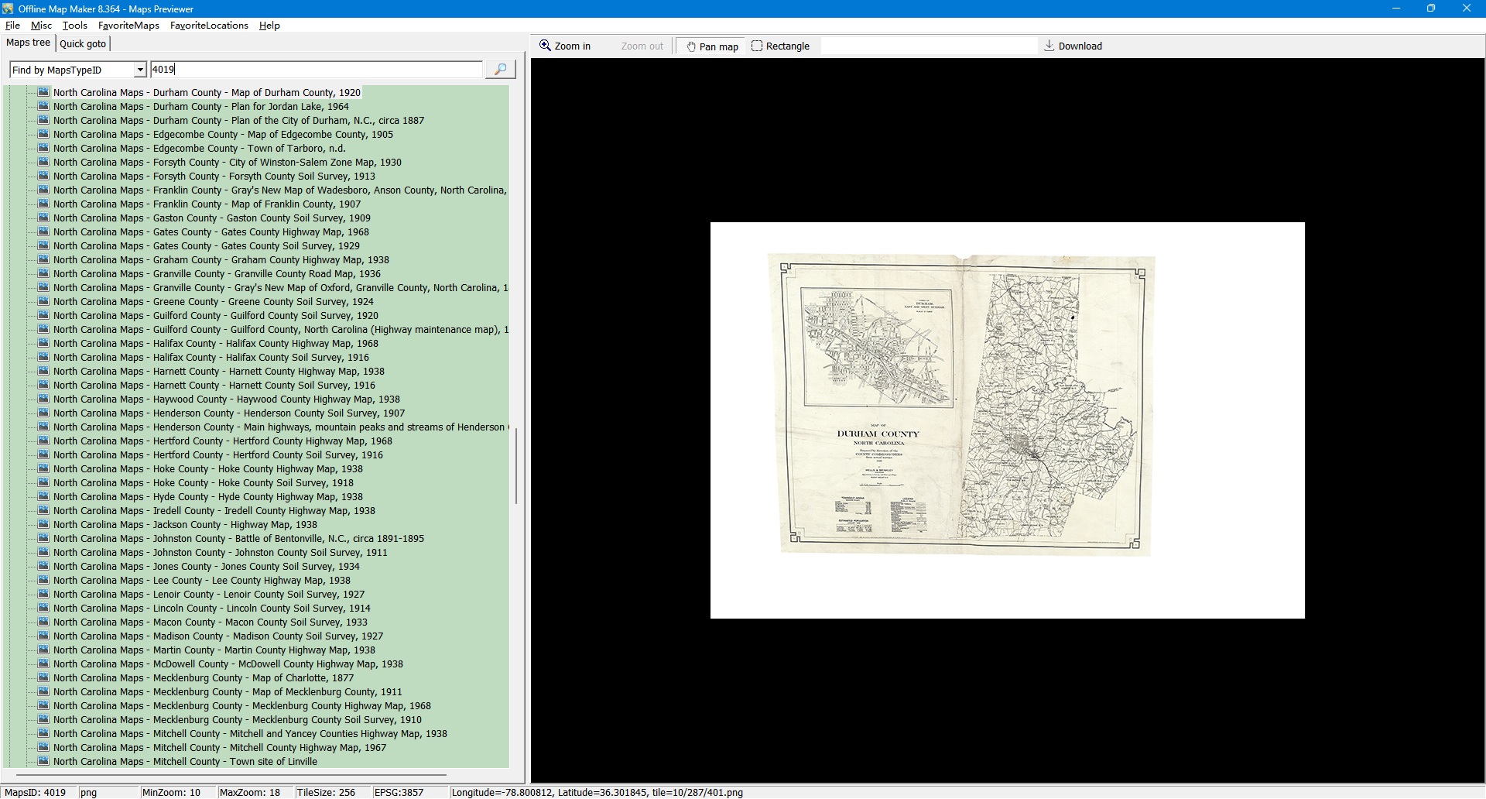Click the maps tree vertical scrollbar
Image resolution: width=1486 pixels, height=799 pixels.
516,465
